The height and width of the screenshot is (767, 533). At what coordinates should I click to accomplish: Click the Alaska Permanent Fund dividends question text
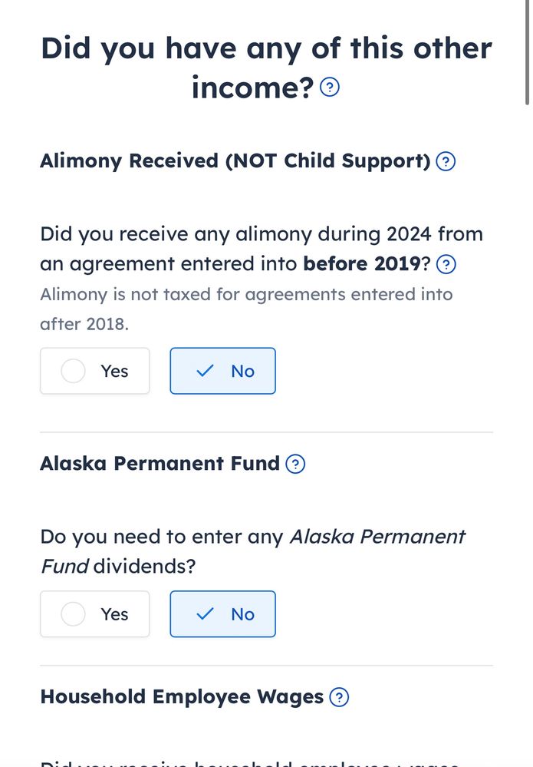coord(252,551)
